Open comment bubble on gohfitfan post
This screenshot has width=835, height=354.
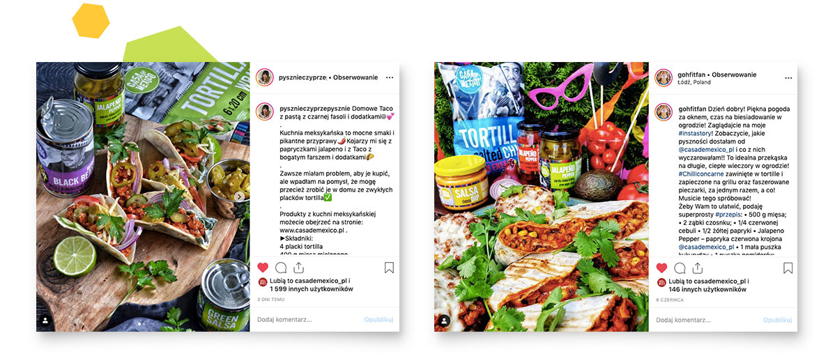[x=680, y=268]
